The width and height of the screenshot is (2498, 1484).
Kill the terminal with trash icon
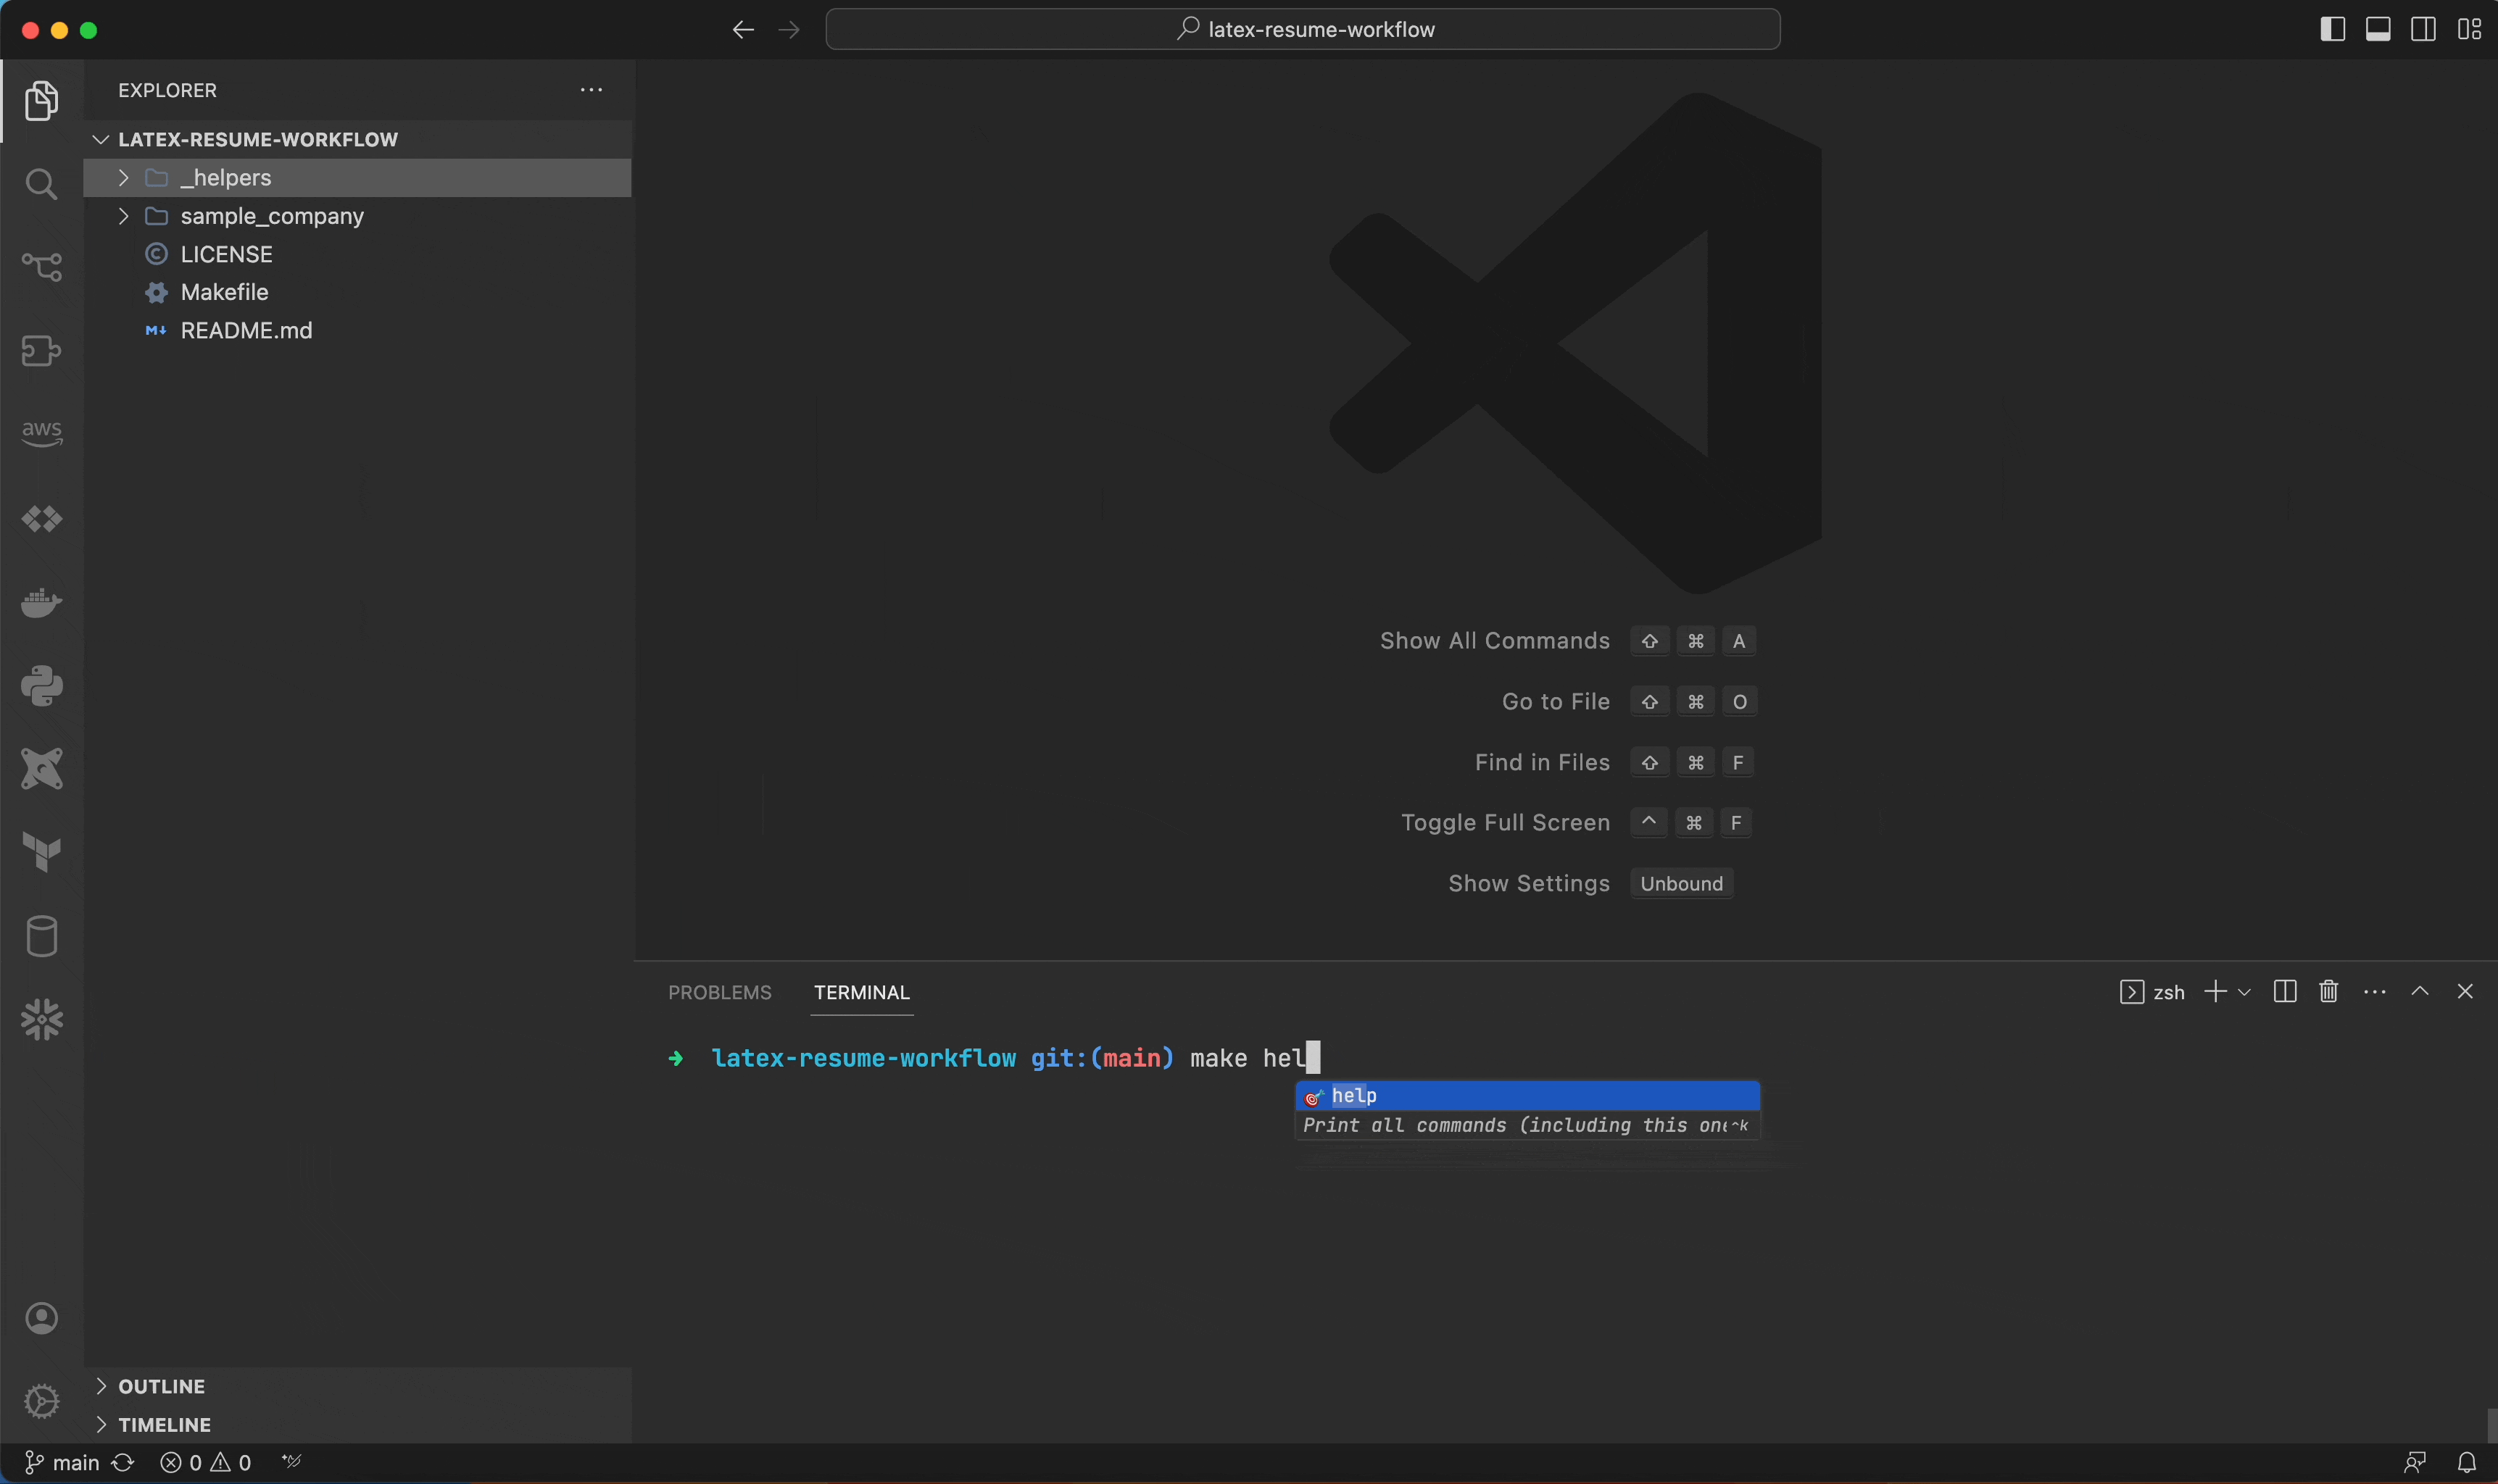(x=2329, y=991)
